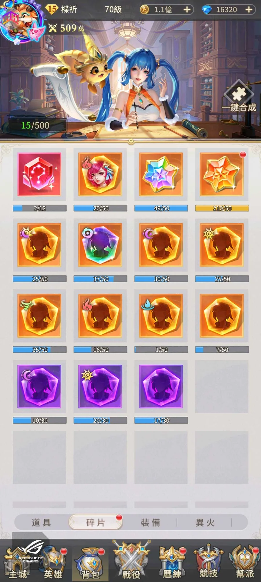Add diamonds with the plus next to 16320
The height and width of the screenshot is (582, 261).
click(x=249, y=10)
